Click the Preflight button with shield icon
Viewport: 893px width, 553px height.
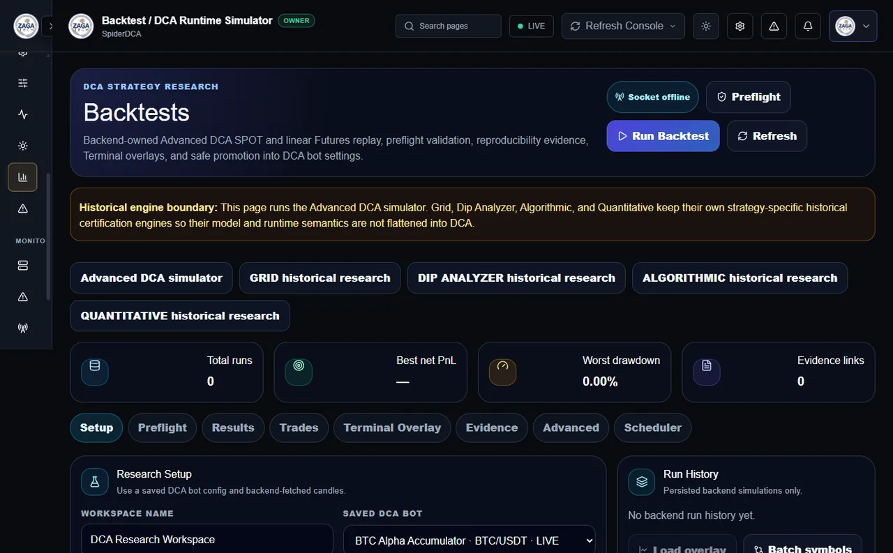point(749,97)
